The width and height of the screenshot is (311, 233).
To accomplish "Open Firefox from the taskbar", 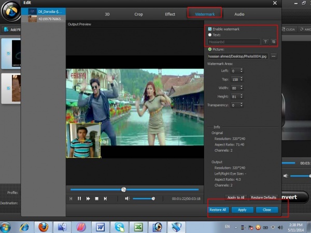I will point(44,227).
